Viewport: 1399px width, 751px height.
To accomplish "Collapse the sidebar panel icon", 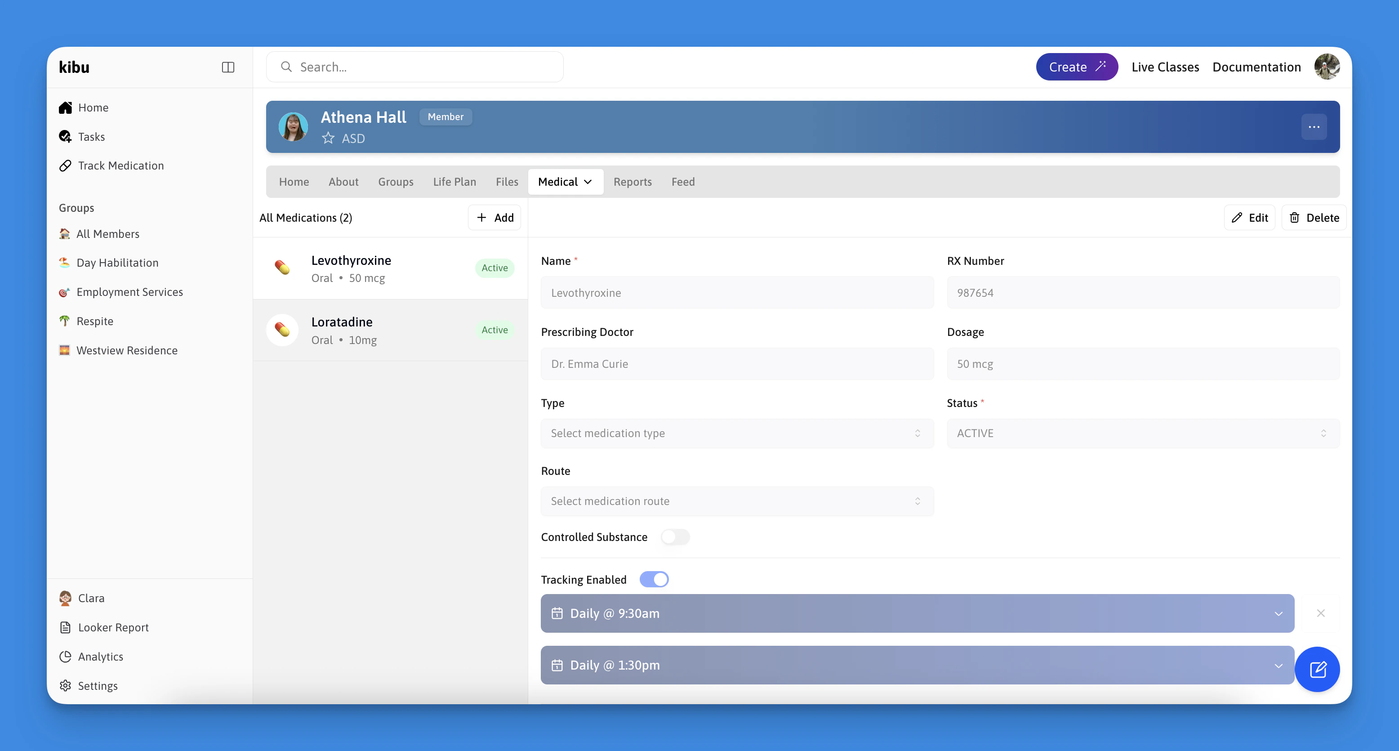I will coord(227,67).
